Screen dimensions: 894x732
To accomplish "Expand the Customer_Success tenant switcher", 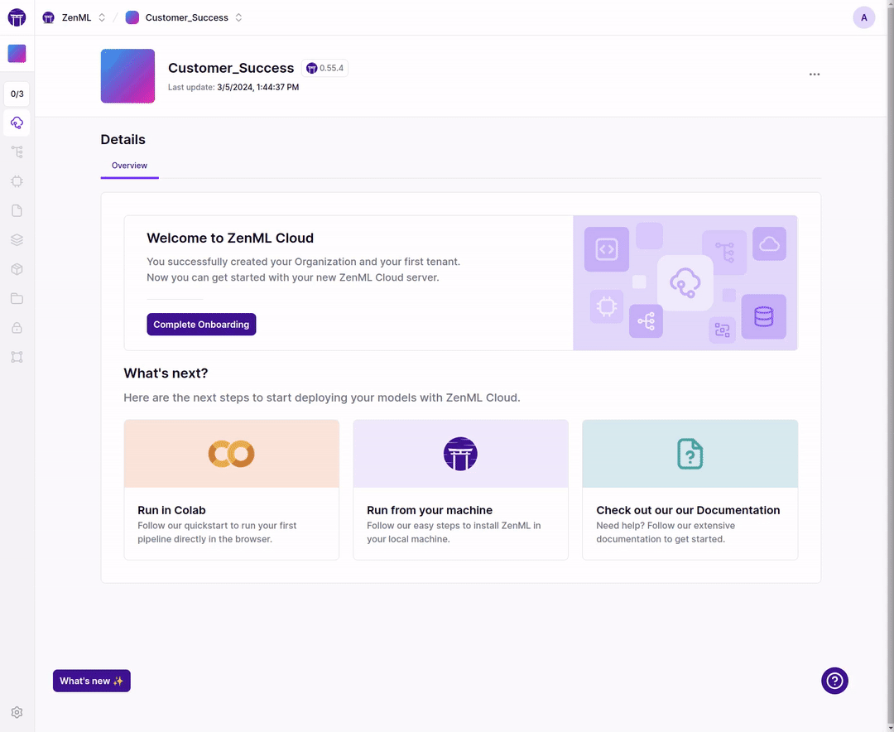I will click(185, 17).
